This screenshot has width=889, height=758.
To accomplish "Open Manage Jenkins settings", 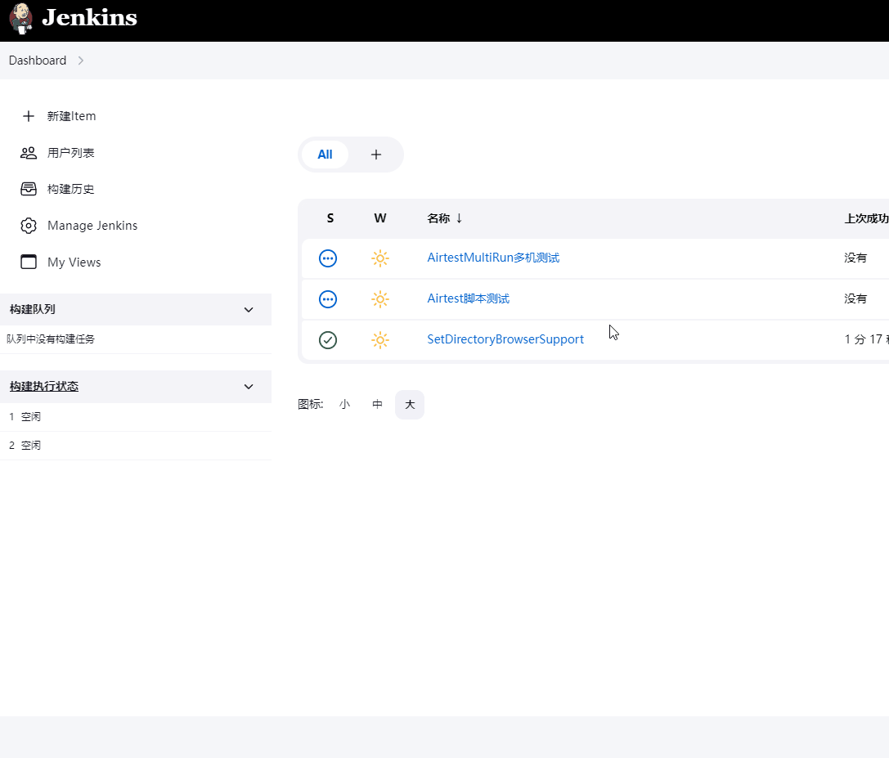I will tap(92, 226).
